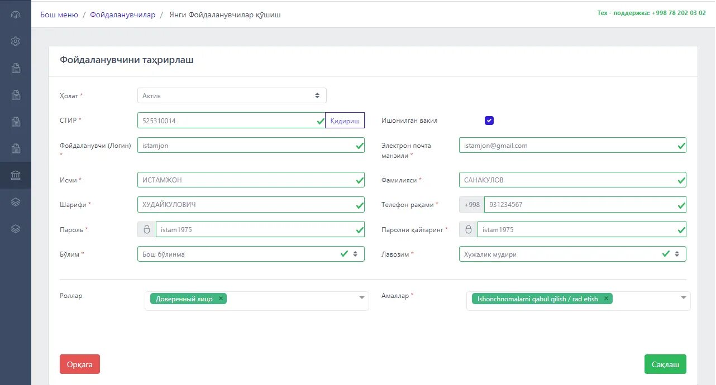Open the settings gear icon in sidebar

coord(16,41)
